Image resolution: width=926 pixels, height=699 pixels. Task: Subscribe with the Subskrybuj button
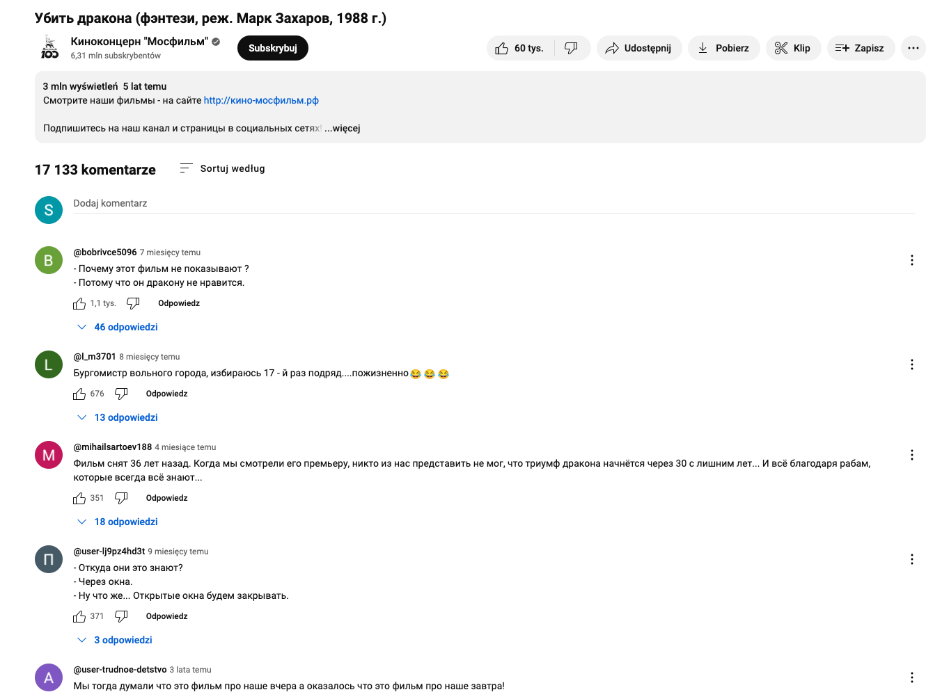273,48
